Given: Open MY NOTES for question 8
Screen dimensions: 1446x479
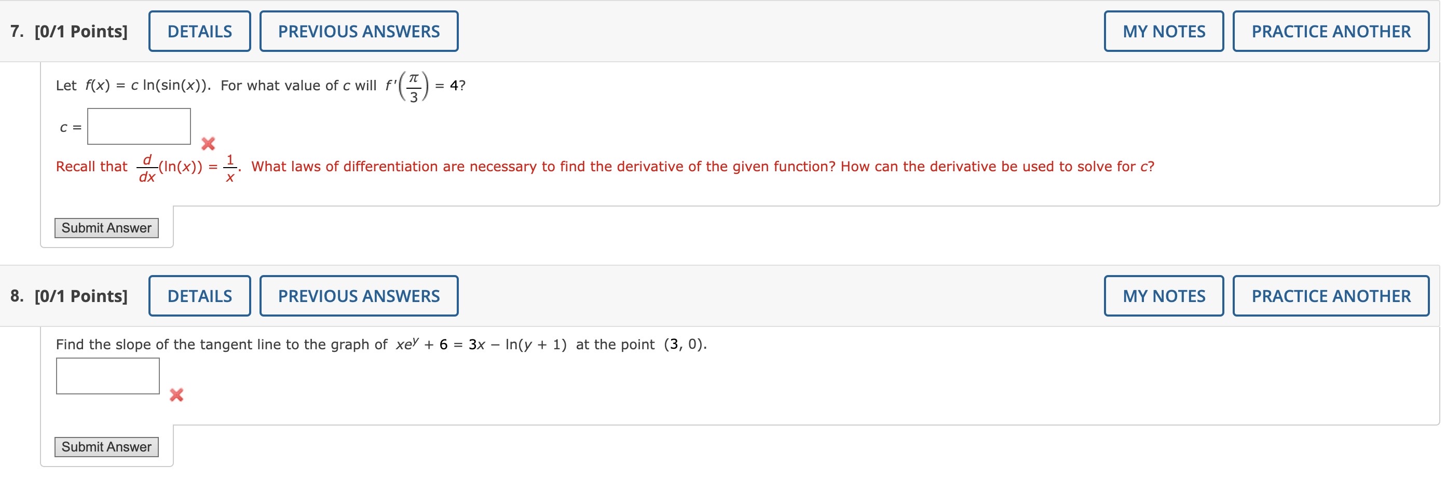Looking at the screenshot, I should tap(1163, 295).
